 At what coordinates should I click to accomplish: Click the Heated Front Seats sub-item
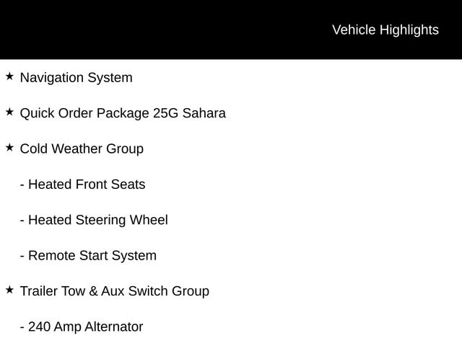(x=86, y=185)
